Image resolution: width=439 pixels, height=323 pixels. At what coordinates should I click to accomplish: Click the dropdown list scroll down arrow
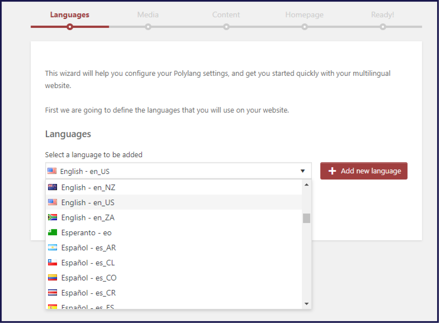307,304
